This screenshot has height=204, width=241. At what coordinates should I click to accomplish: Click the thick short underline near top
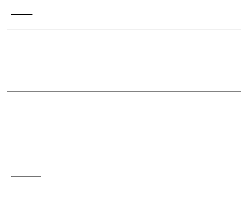[22, 14]
